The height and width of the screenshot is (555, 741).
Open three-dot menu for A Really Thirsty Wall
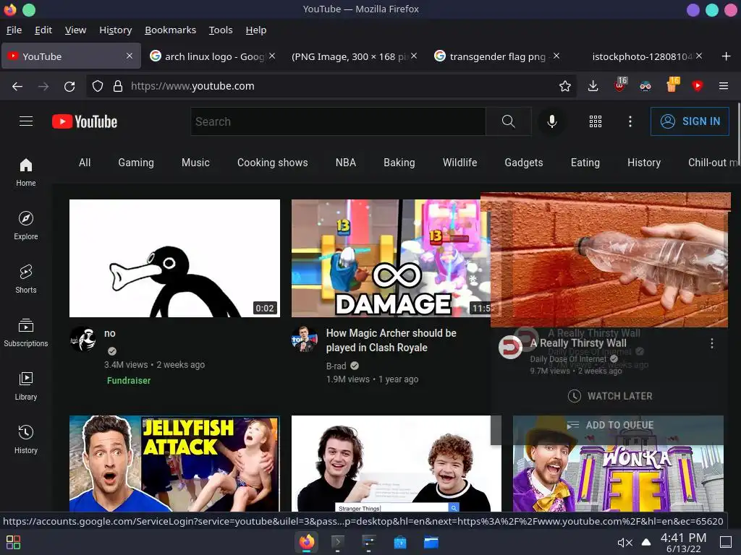pos(712,343)
